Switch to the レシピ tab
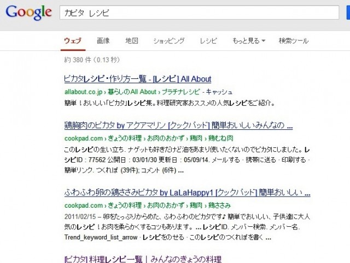Screen dimensions: 350x263 (x=208, y=41)
